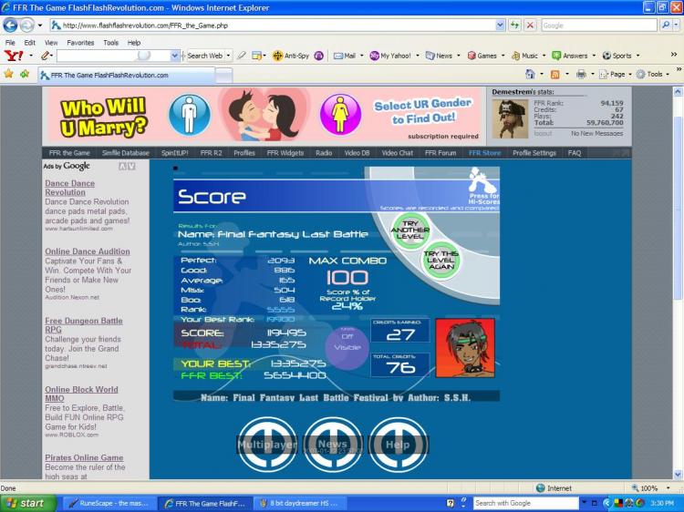Click the Windows Start button
The width and height of the screenshot is (684, 512).
tap(28, 503)
